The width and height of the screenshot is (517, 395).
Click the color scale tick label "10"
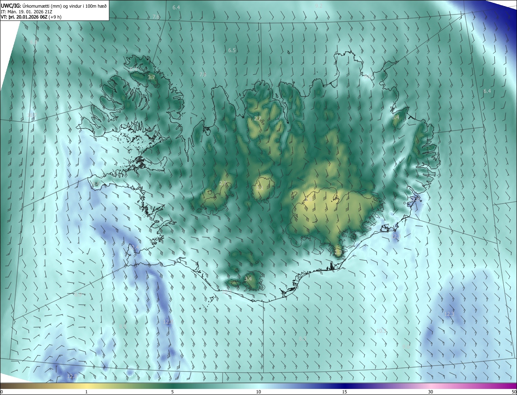258,392
